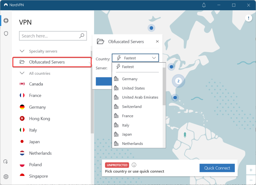Zoom in the map with plus button
Viewport: 256px width, 185px height.
[x=251, y=170]
